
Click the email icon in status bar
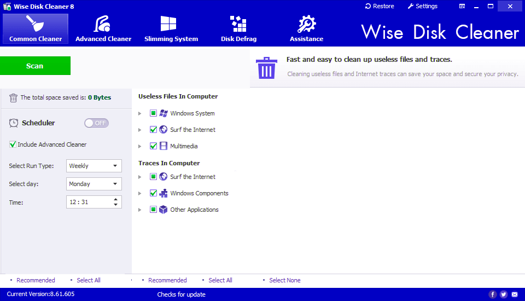[x=515, y=294]
